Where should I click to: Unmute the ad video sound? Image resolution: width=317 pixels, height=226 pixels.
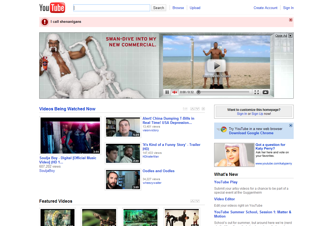175,92
